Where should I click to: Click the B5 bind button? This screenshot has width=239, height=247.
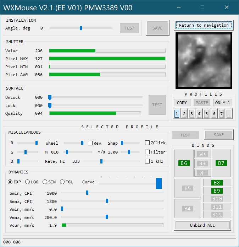(x=188, y=188)
